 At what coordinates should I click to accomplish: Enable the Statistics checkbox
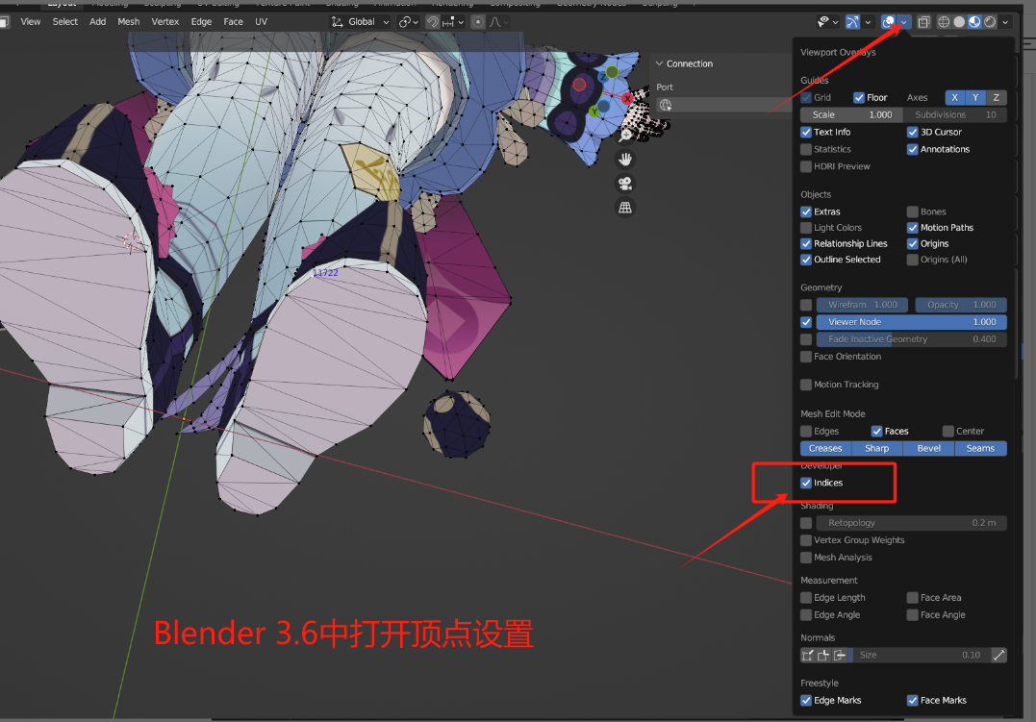806,149
